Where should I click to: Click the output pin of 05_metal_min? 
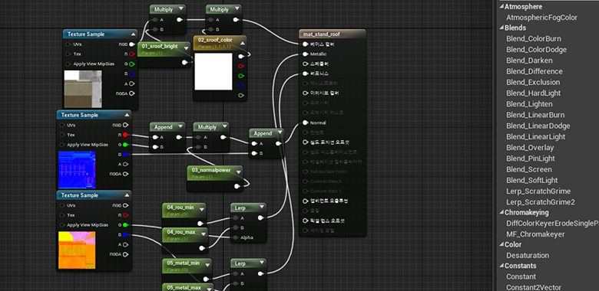[206, 280]
